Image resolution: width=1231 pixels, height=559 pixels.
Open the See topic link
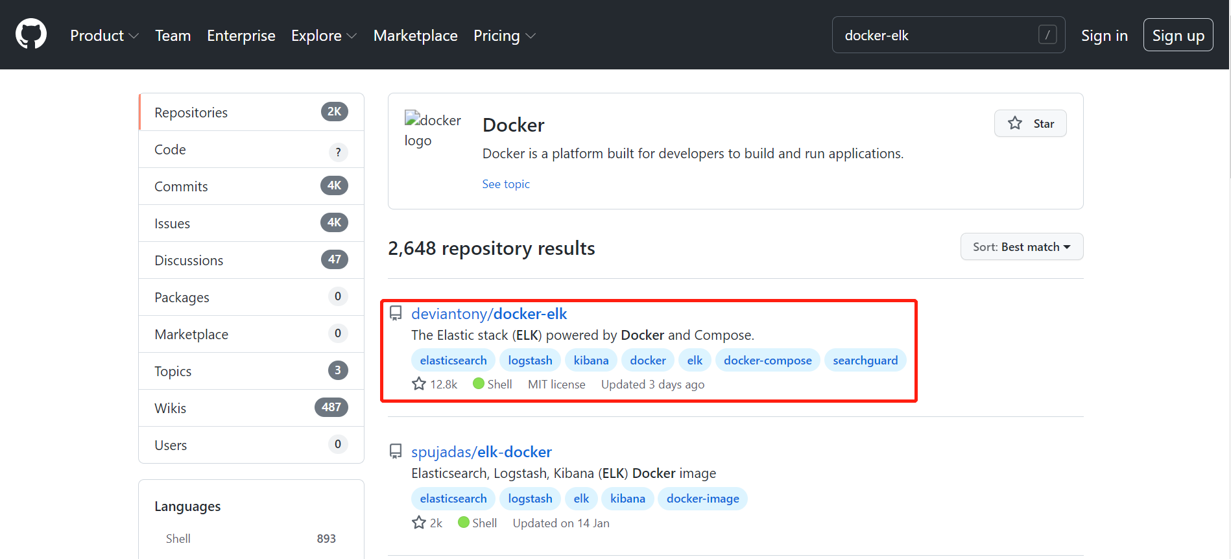tap(506, 184)
